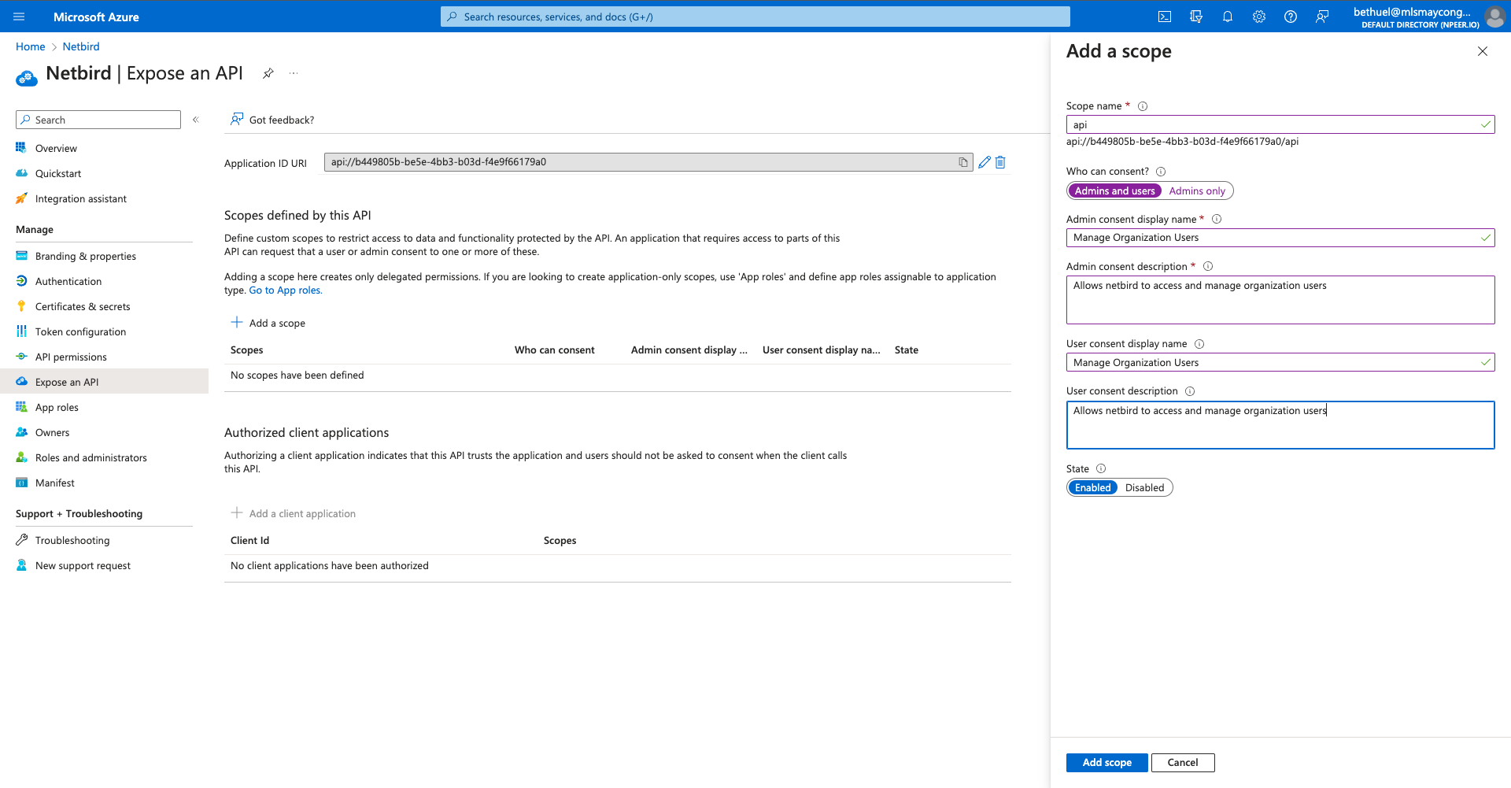Open Cloud Shell from the top bar
Viewport: 1511px width, 788px height.
[x=1165, y=17]
